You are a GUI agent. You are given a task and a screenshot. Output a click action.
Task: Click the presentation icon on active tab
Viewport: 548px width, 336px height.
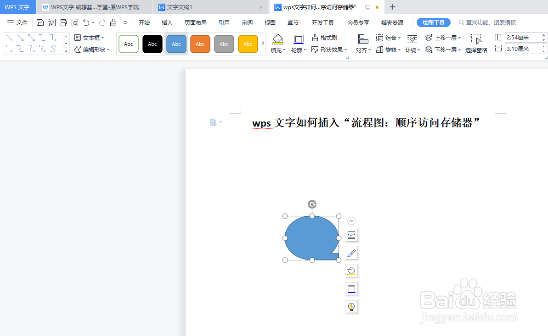tap(367, 7)
